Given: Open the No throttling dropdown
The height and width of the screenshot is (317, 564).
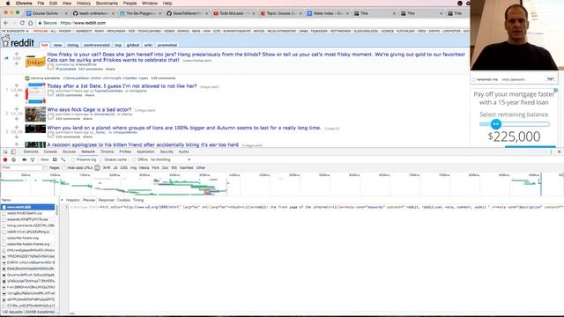Looking at the screenshot, I should [170, 159].
